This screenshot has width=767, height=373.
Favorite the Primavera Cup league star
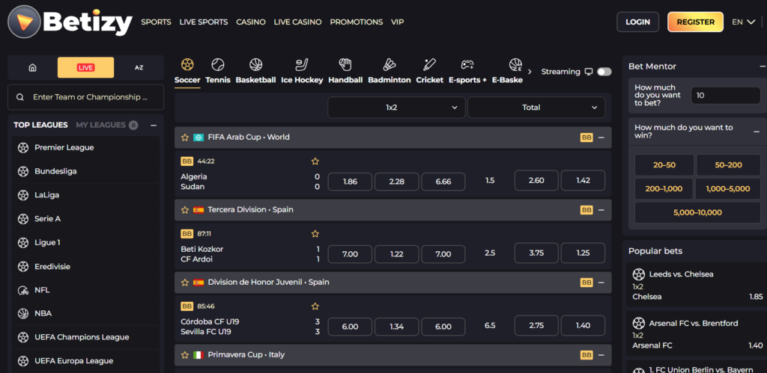click(x=185, y=355)
